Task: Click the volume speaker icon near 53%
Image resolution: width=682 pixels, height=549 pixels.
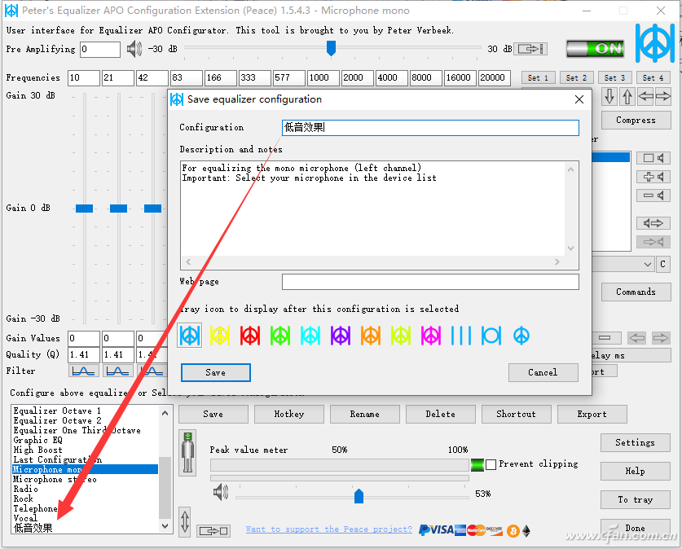Action: [221, 492]
